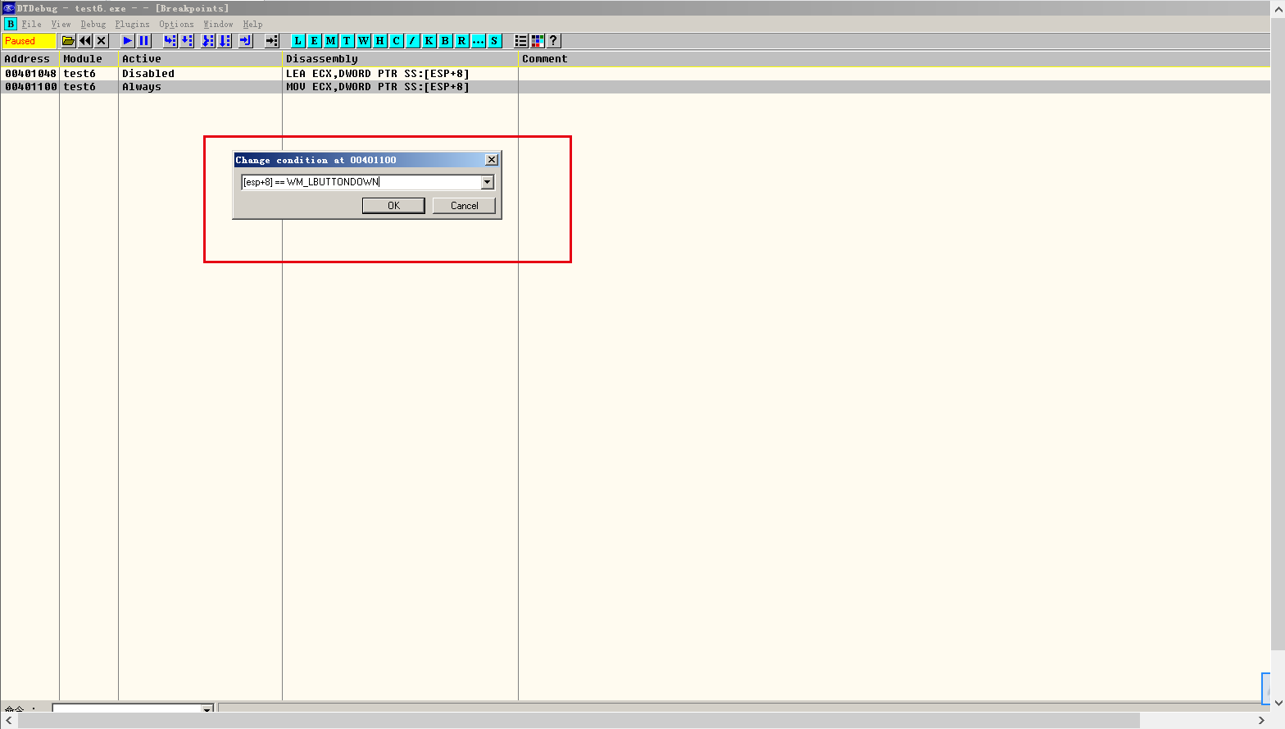The image size is (1285, 729).
Task: Show Source window via S button
Action: coord(495,41)
